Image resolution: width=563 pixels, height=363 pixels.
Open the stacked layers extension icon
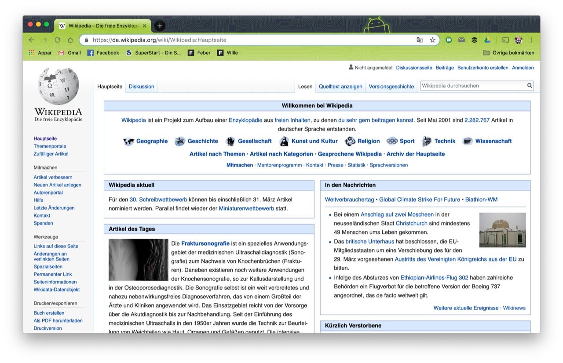[474, 40]
